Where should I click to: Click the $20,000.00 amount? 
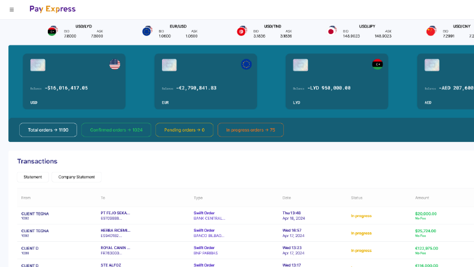pos(426,214)
